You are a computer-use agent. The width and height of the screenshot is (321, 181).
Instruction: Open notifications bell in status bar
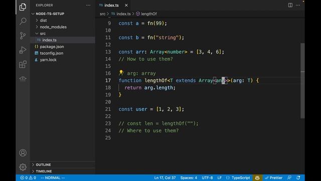298,177
